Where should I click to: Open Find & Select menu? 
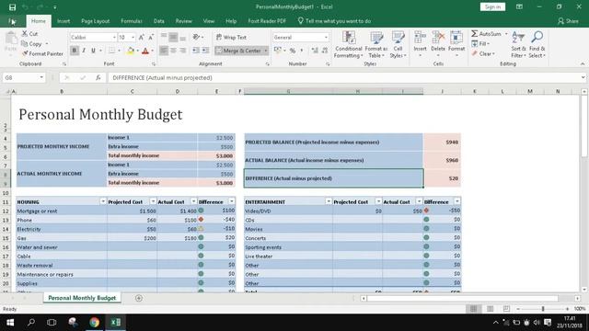click(x=537, y=45)
